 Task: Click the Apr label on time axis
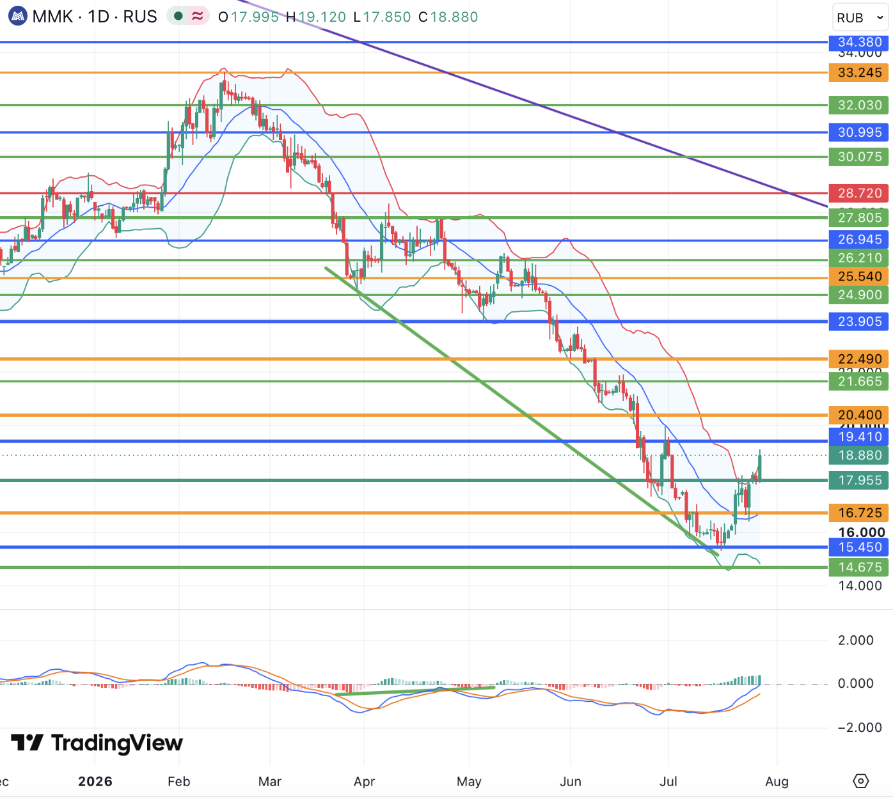tap(364, 782)
